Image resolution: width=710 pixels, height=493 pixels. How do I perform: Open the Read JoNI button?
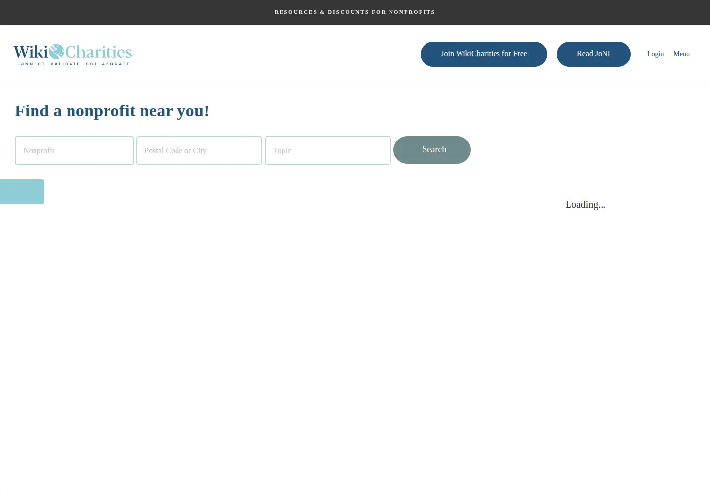(594, 54)
